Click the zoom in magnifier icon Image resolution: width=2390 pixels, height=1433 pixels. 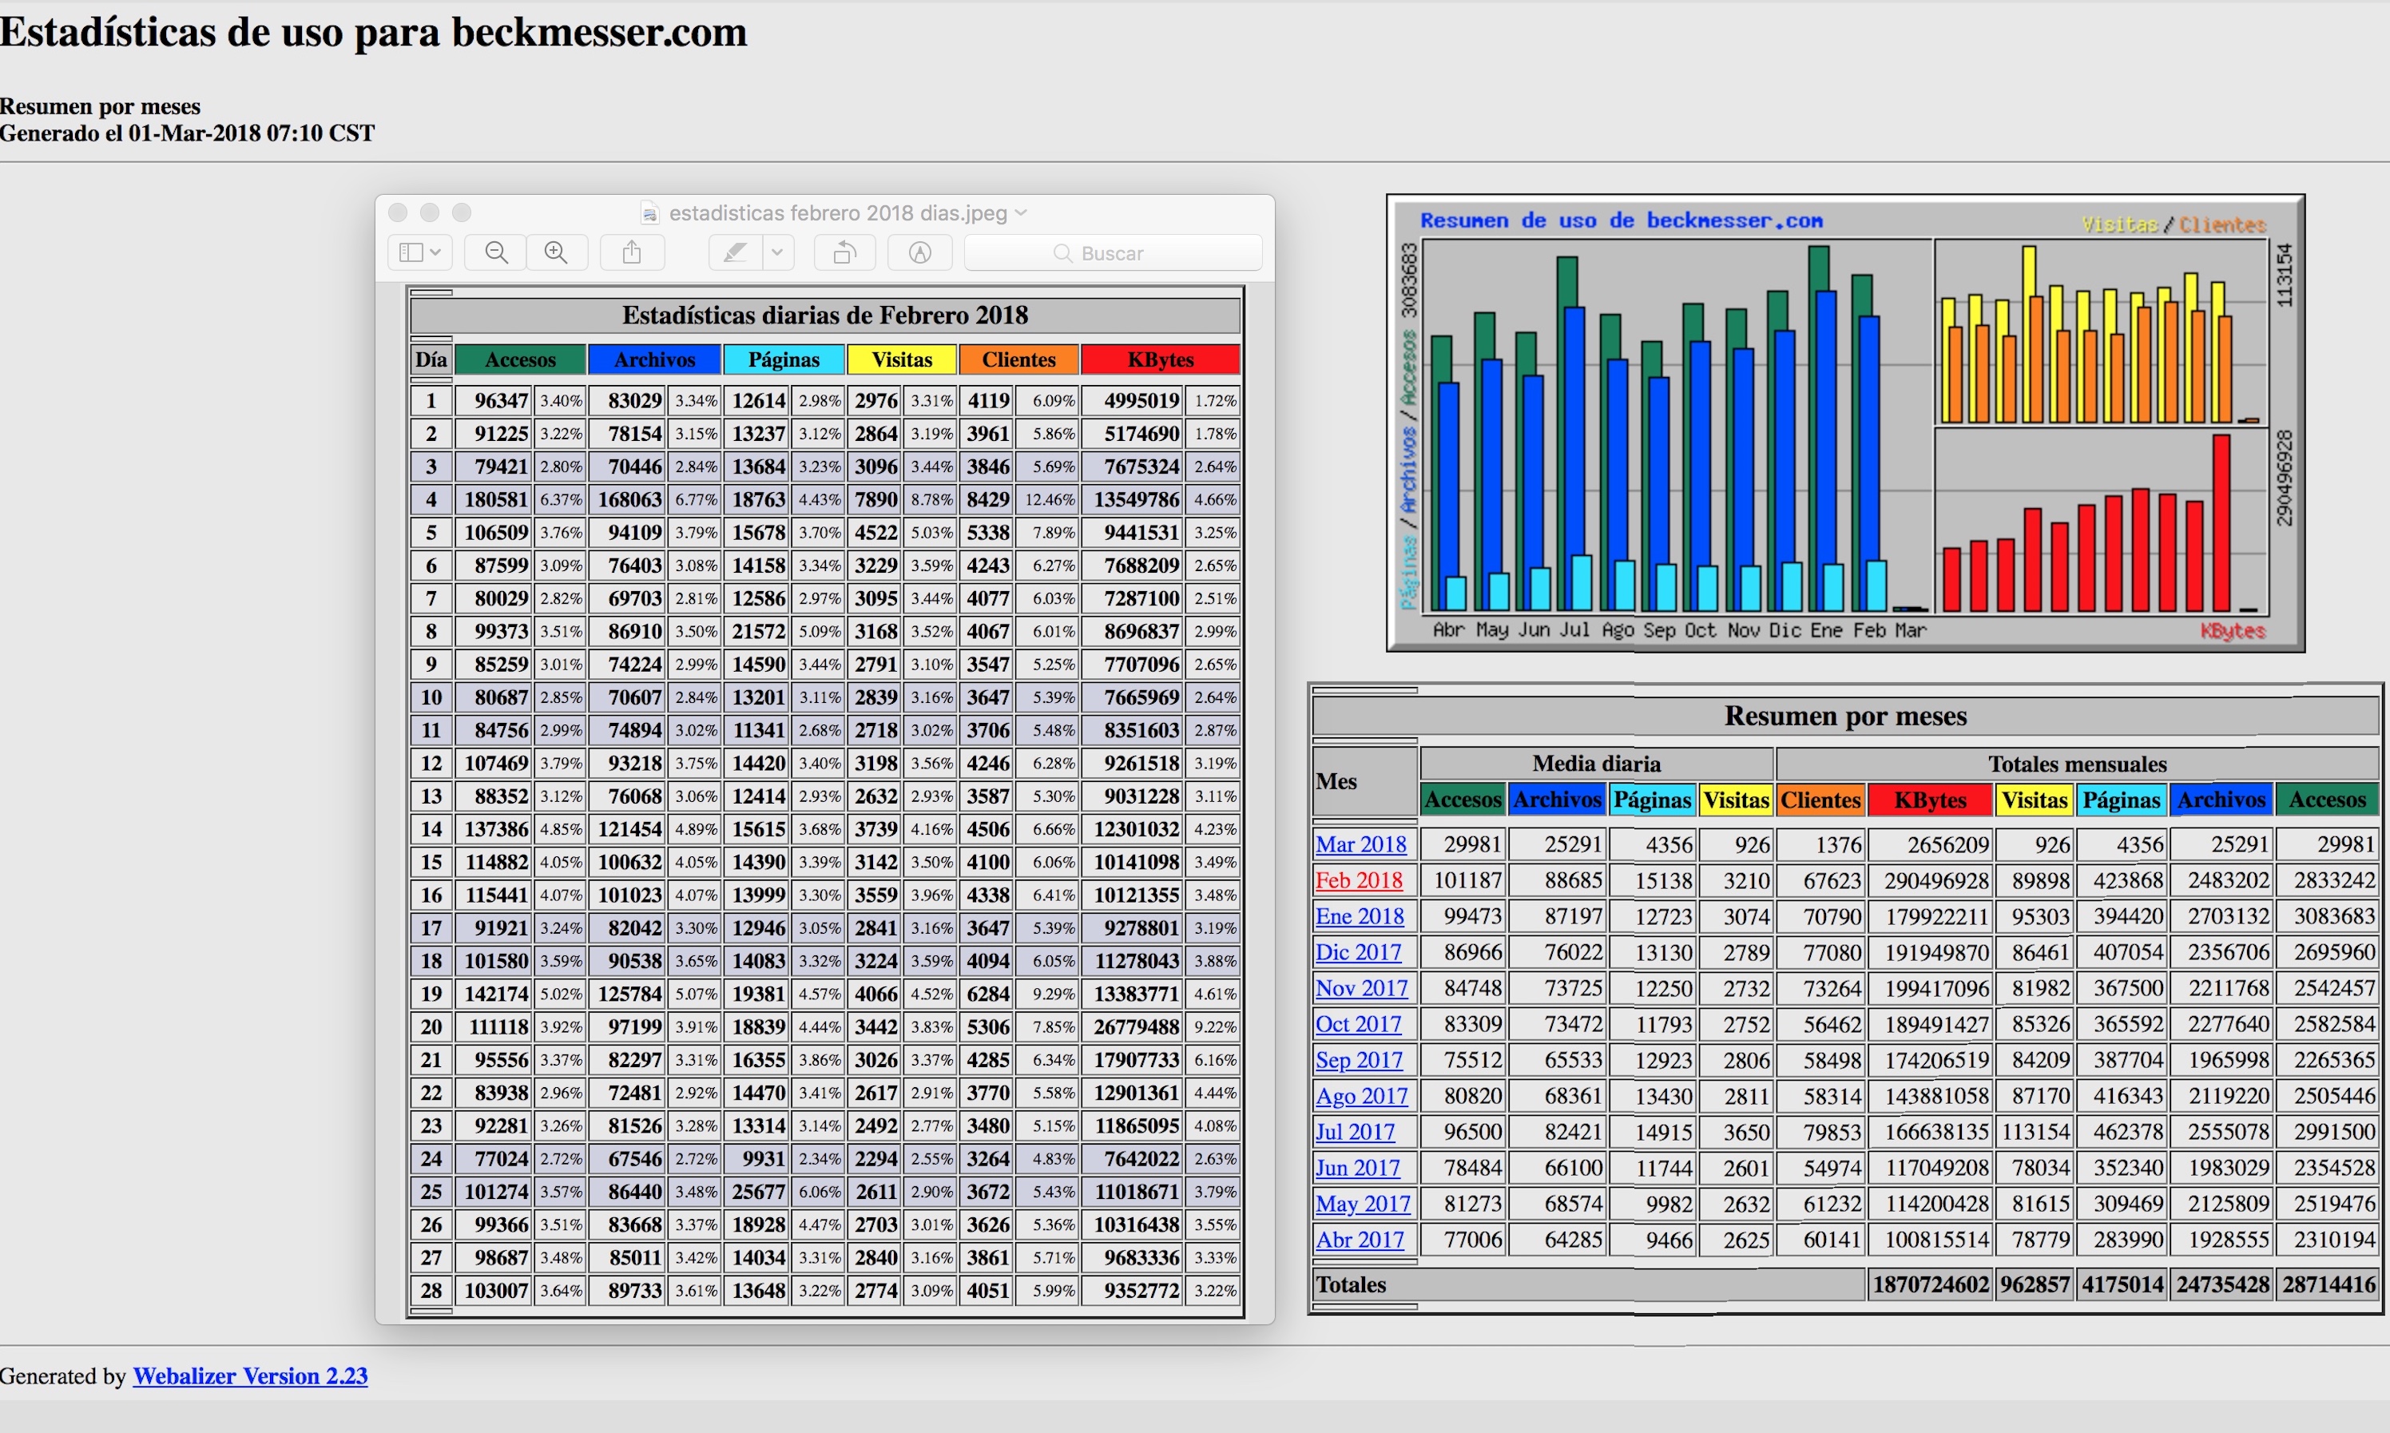click(556, 253)
